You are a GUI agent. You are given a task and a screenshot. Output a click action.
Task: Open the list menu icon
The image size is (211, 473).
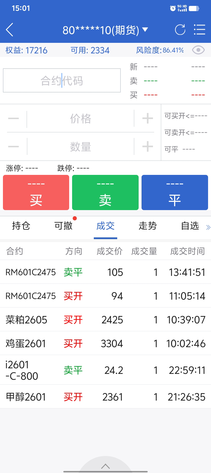[x=200, y=30]
